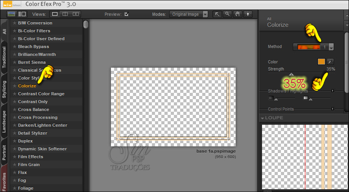Select the Detail Stylizer filter
The height and width of the screenshot is (192, 349).
pos(33,133)
